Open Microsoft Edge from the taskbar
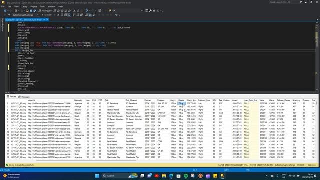 point(171,176)
